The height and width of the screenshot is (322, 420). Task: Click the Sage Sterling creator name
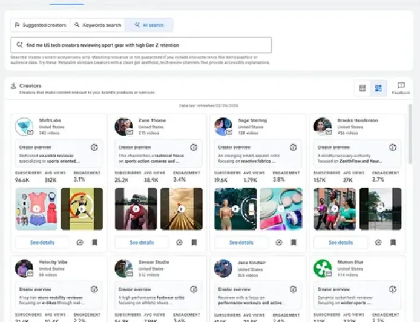pyautogui.click(x=252, y=120)
